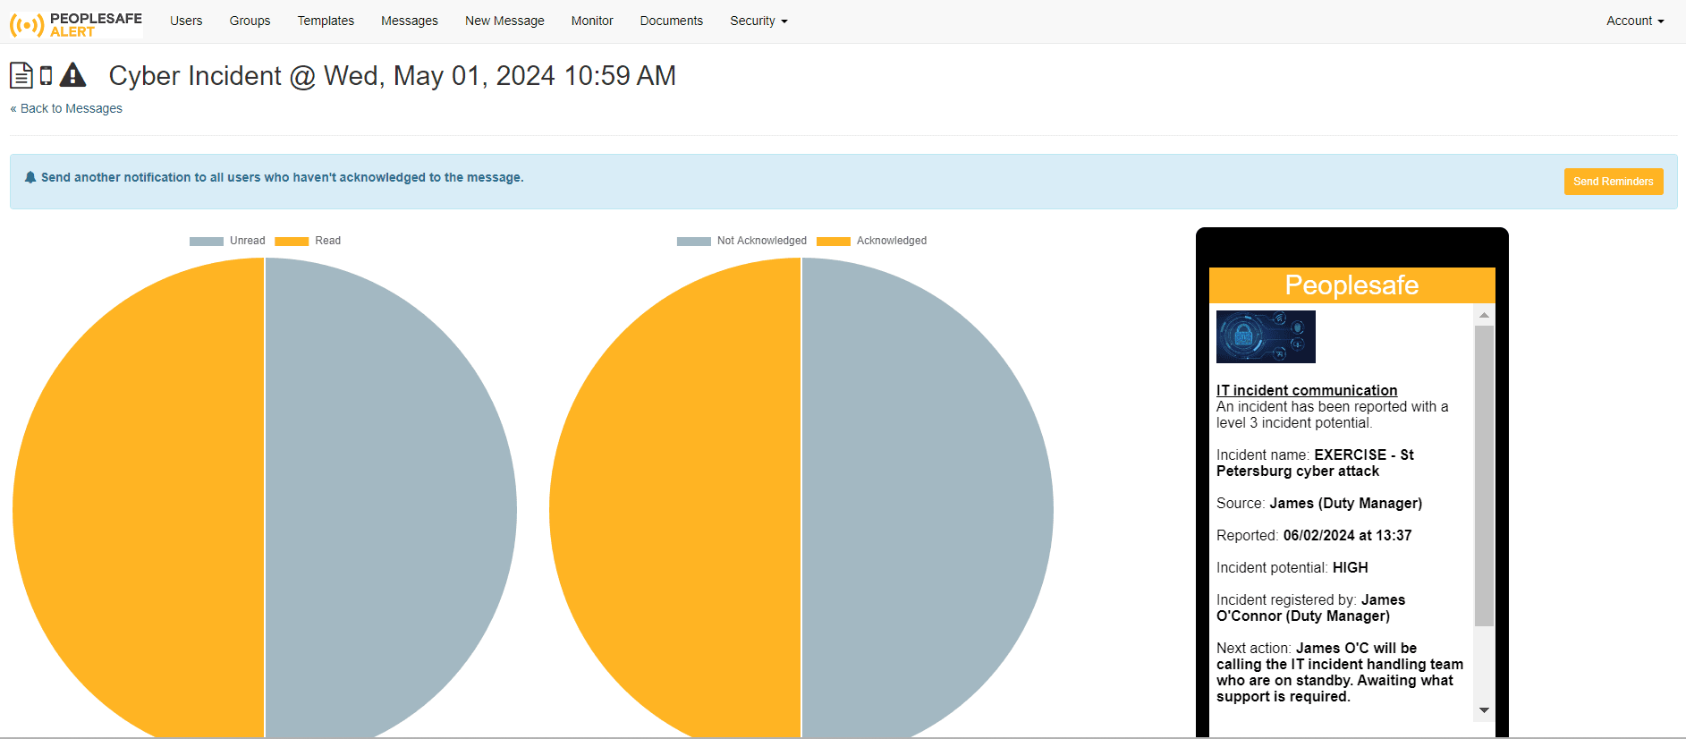Click the 'Source: James (Duty Manager)' text

[x=1319, y=503]
